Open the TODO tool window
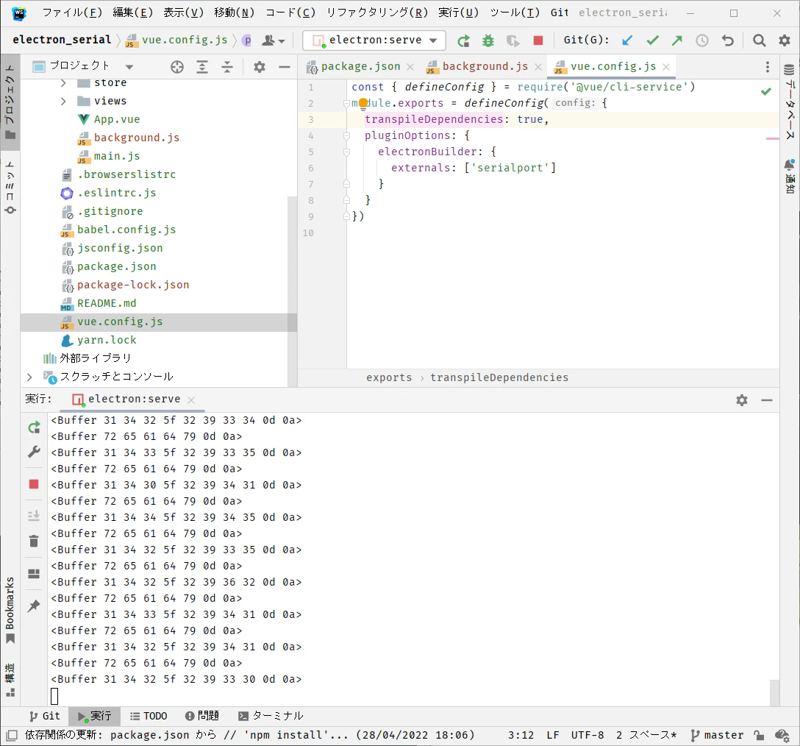Viewport: 800px width, 746px height. click(149, 716)
